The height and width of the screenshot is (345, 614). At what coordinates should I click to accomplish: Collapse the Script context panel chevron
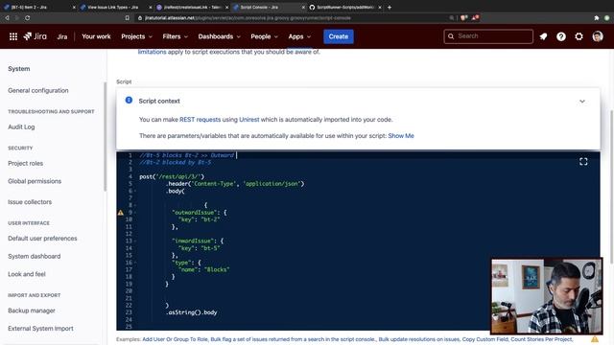(x=582, y=102)
